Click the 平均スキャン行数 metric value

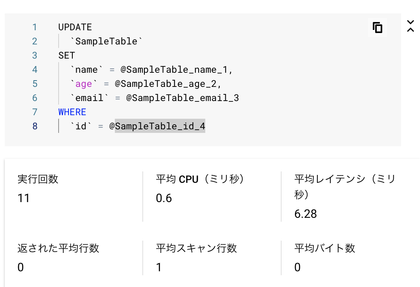point(159,267)
